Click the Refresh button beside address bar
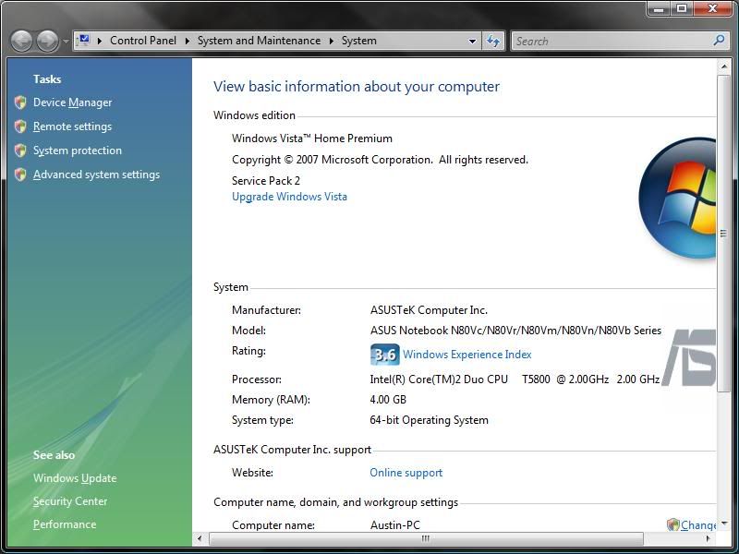The height and width of the screenshot is (554, 739). pos(493,41)
